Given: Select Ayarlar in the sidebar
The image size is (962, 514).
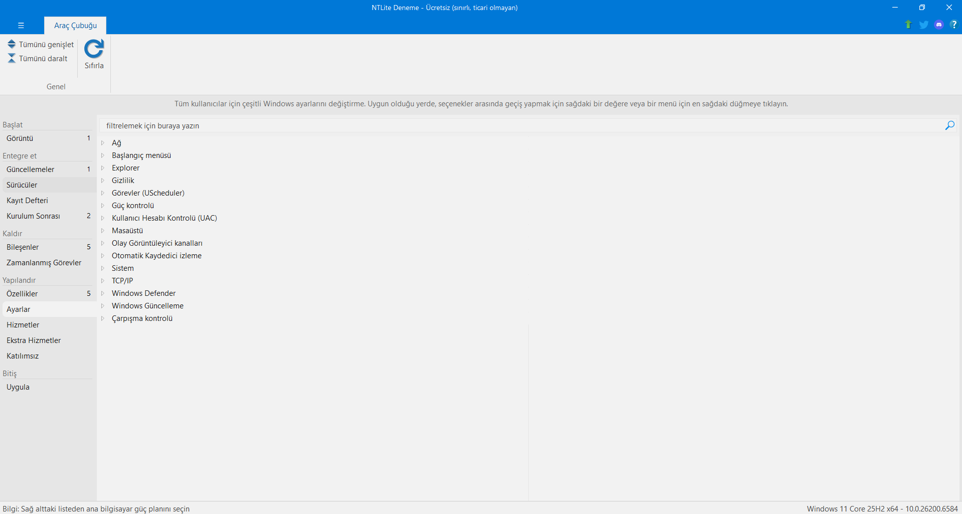Looking at the screenshot, I should (49, 309).
